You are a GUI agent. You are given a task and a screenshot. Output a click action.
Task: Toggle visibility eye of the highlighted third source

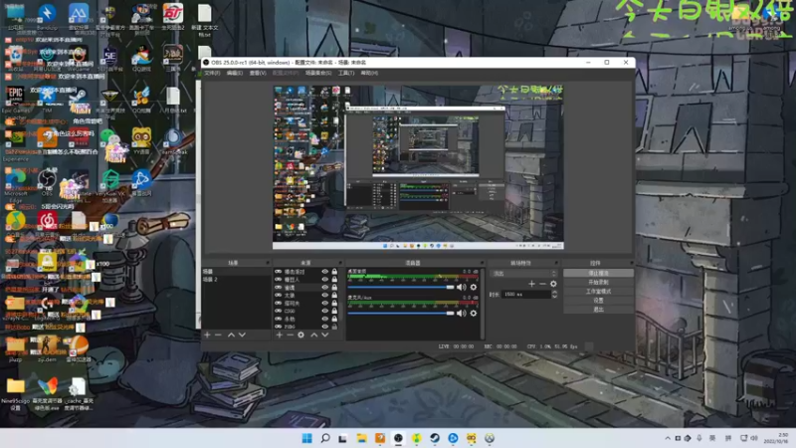tap(325, 288)
